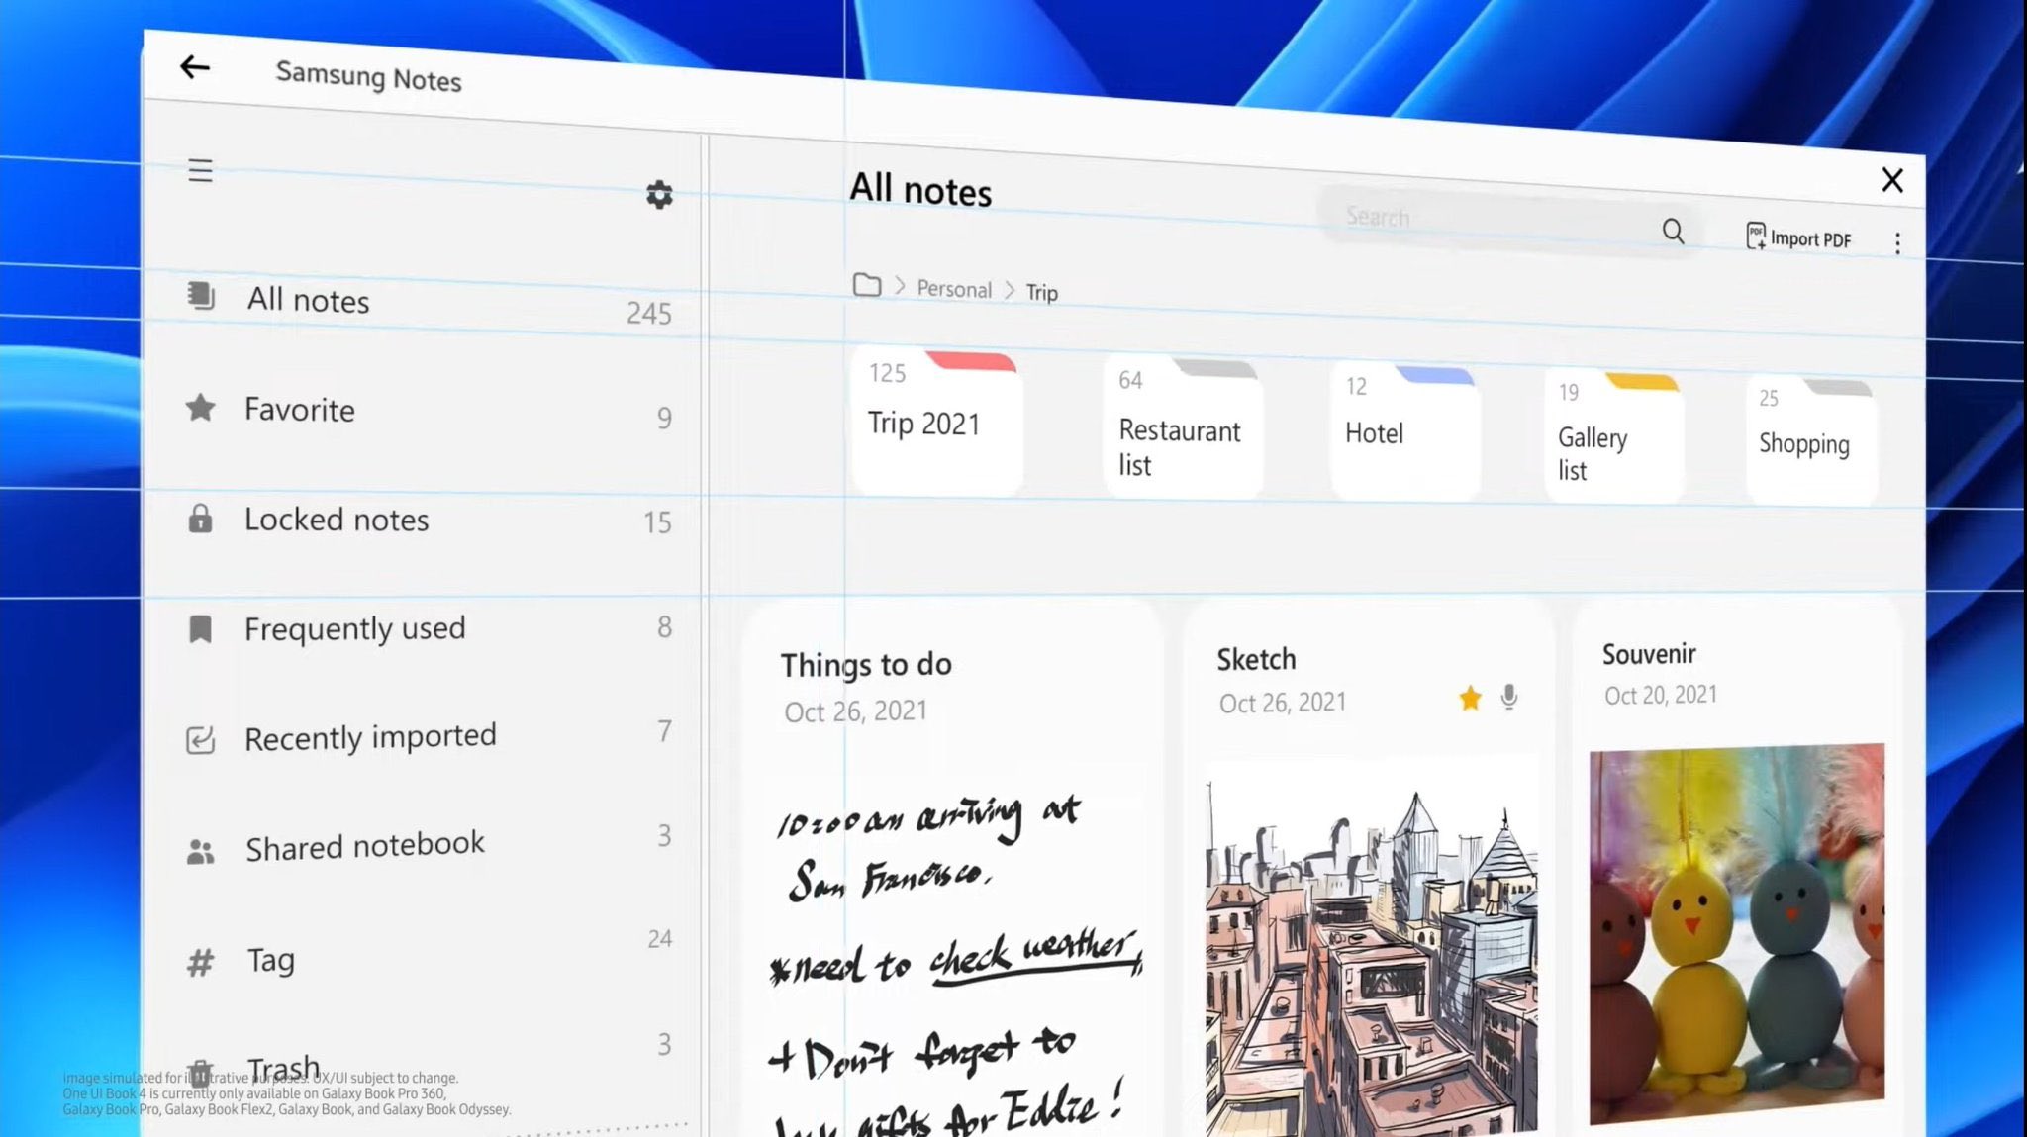Click the Import PDF document icon
This screenshot has height=1137, width=2027.
[1755, 236]
